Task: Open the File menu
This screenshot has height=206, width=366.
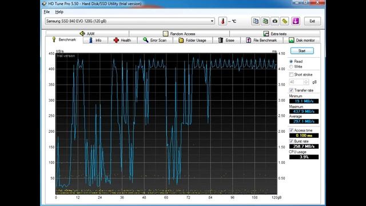Action: click(x=47, y=11)
